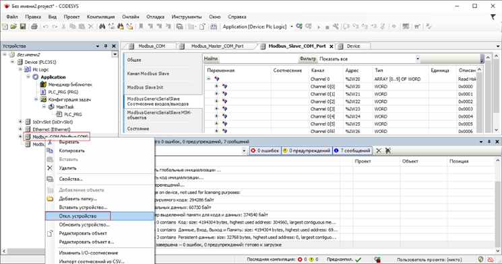
Task: Click the Paste toolbar icon
Action: 82,26
